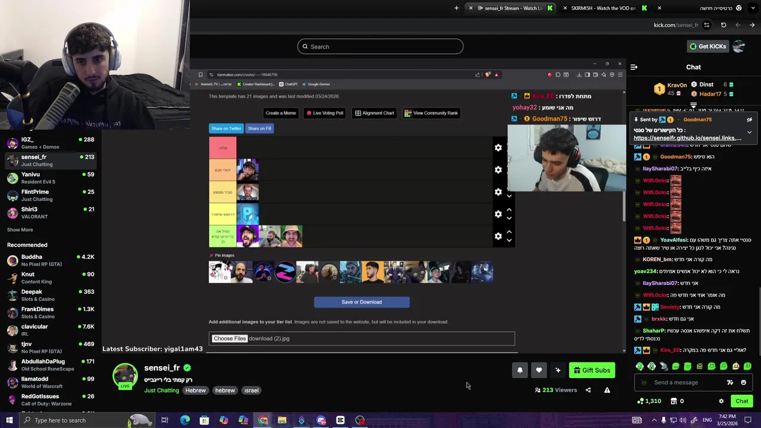Click the green bottom tier color label
Screen dimensions: 761x428
[x=222, y=236]
